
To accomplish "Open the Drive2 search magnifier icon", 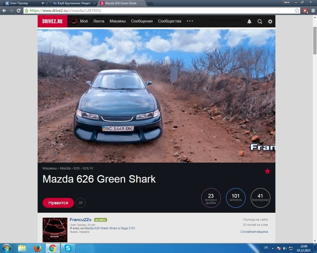I will tap(260, 21).
